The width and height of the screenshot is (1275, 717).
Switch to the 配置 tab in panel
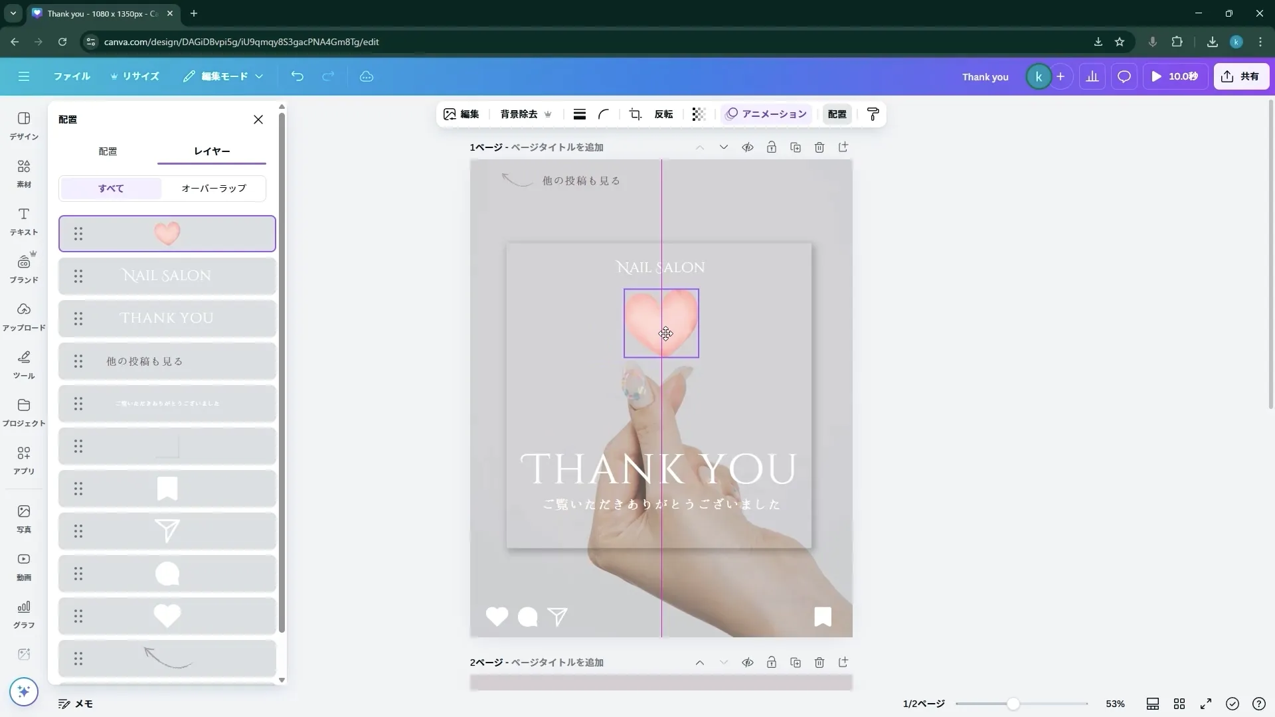(108, 151)
